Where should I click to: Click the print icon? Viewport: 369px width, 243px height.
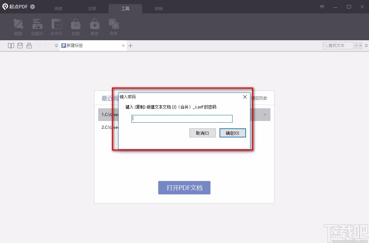[x=29, y=45]
